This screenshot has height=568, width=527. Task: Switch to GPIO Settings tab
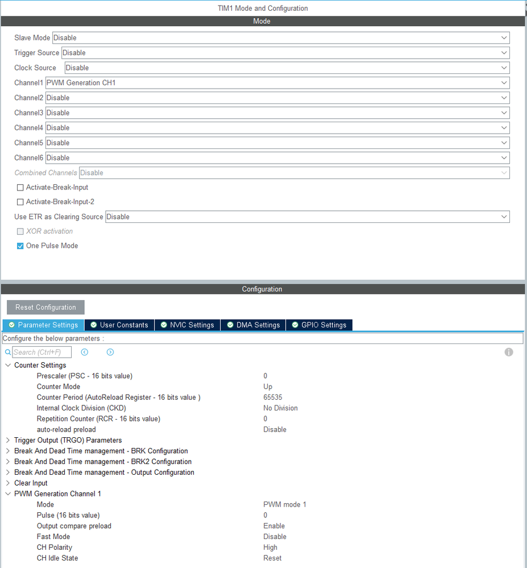319,325
